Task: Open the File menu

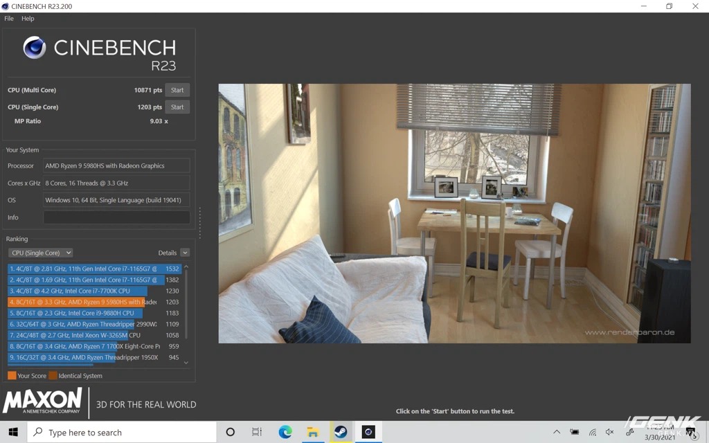Action: [9, 19]
